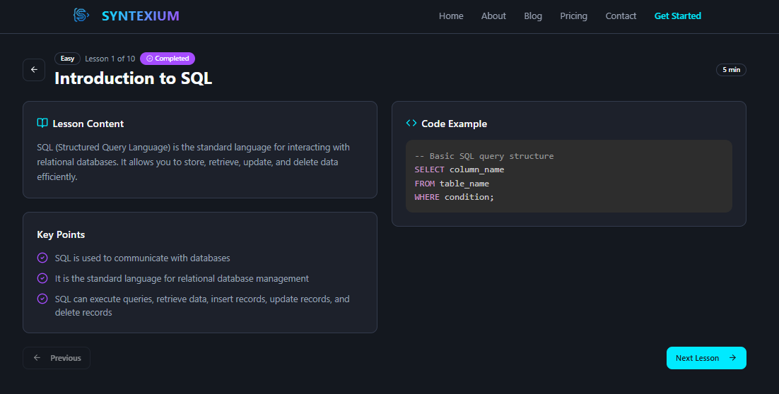779x394 pixels.
Task: Click the 'Lesson Content' heading
Action: [x=88, y=124]
